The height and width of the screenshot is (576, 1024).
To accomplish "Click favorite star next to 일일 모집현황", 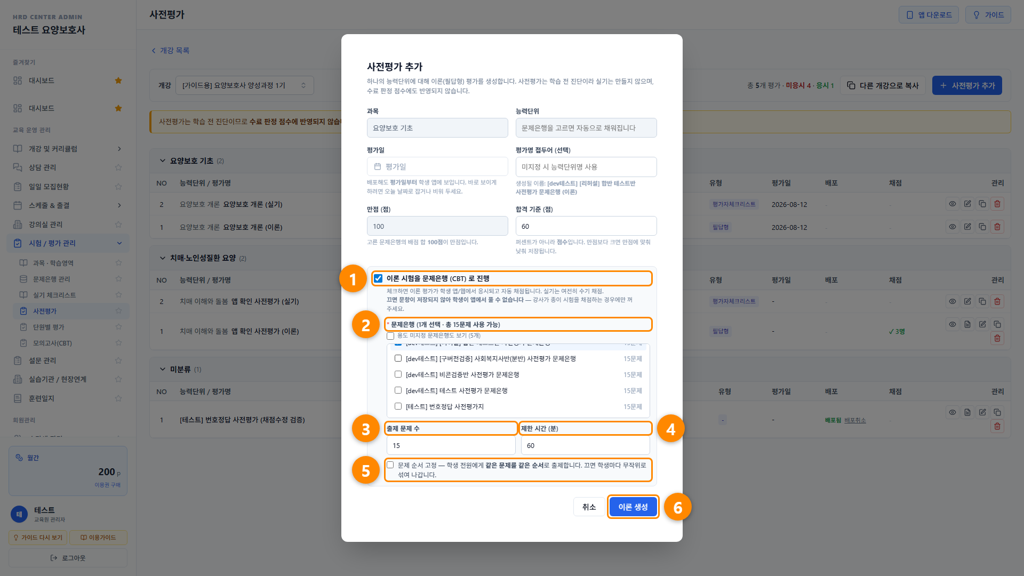I will (118, 187).
